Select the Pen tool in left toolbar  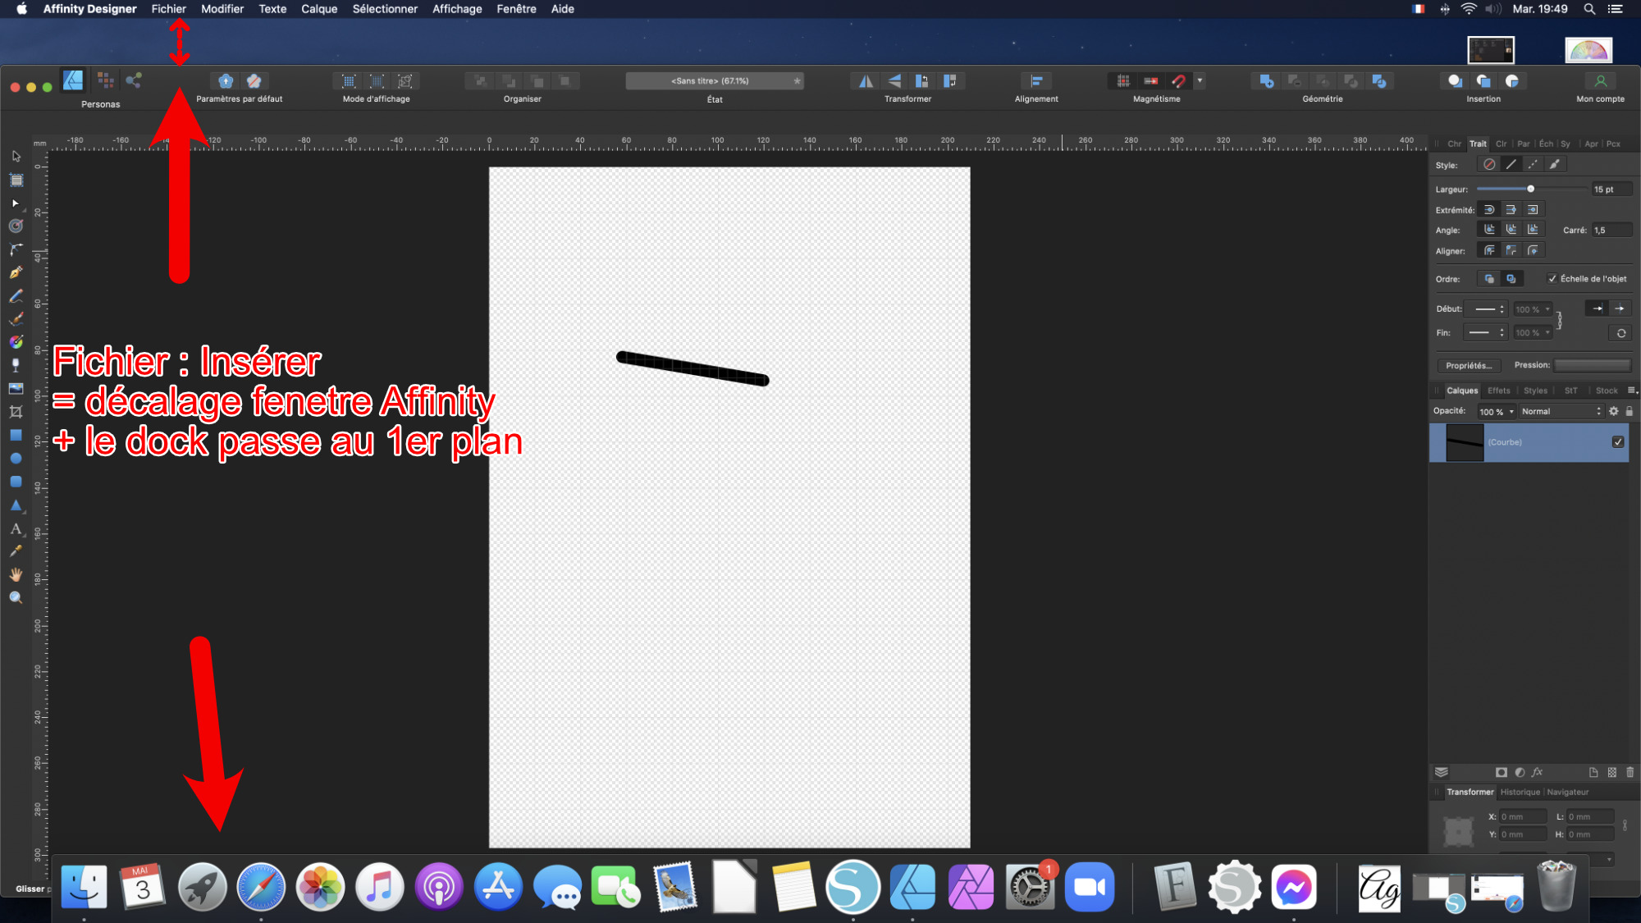(16, 272)
